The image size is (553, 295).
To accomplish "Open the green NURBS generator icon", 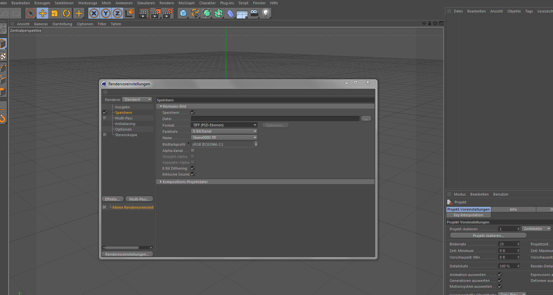I will click(x=207, y=13).
